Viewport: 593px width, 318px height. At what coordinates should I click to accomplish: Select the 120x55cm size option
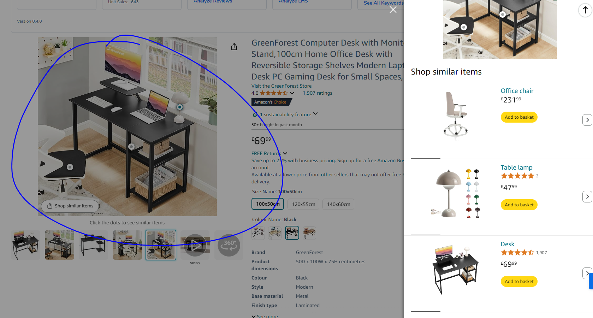pyautogui.click(x=303, y=204)
